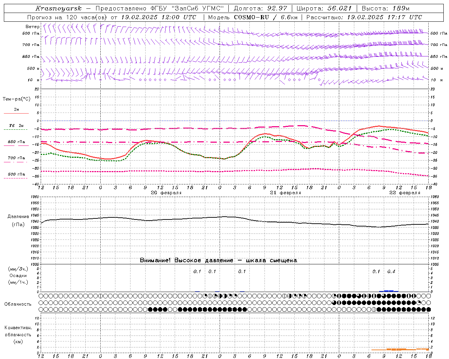Select the text Прогноз на 120 часа(ов)
Image resolution: width=449 pixels, height=359 pixels.
pyautogui.click(x=68, y=17)
